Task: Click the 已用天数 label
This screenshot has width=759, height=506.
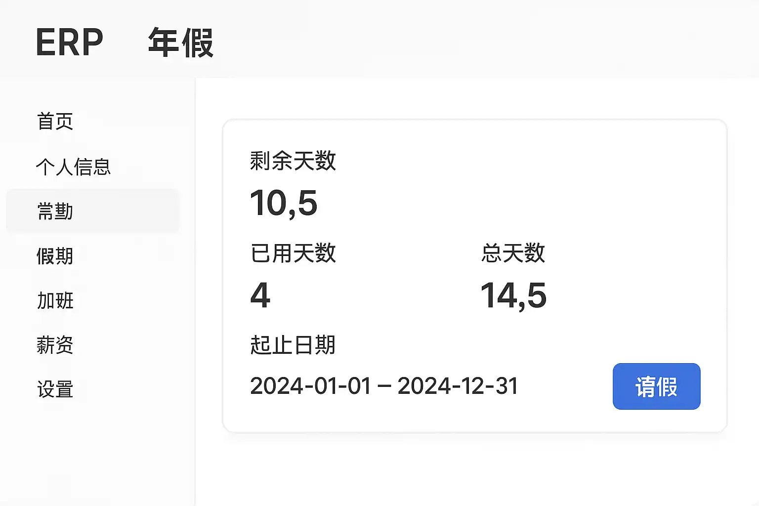Action: (x=293, y=253)
